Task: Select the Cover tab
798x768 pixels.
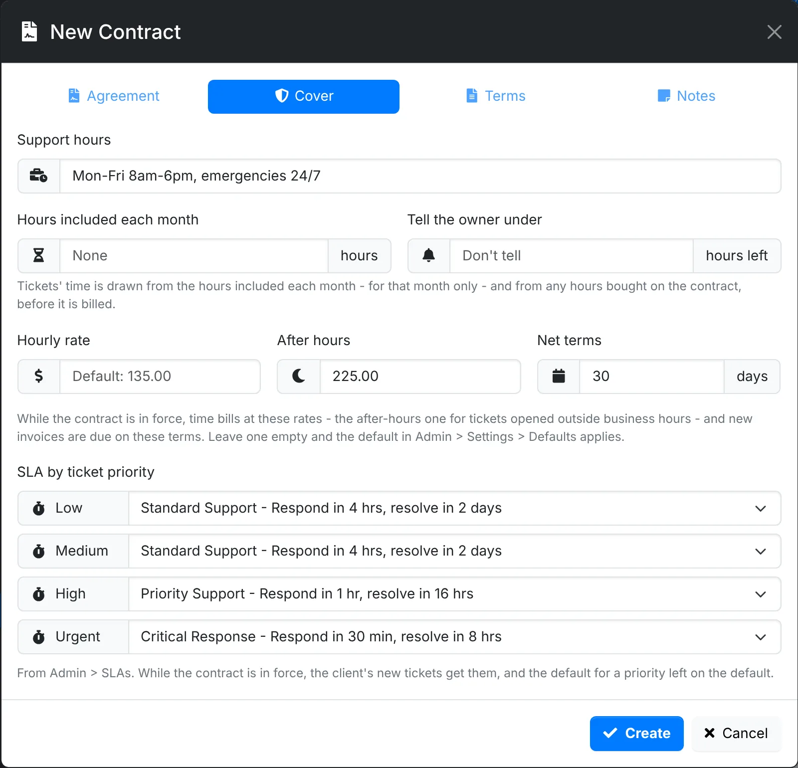Action: coord(304,97)
